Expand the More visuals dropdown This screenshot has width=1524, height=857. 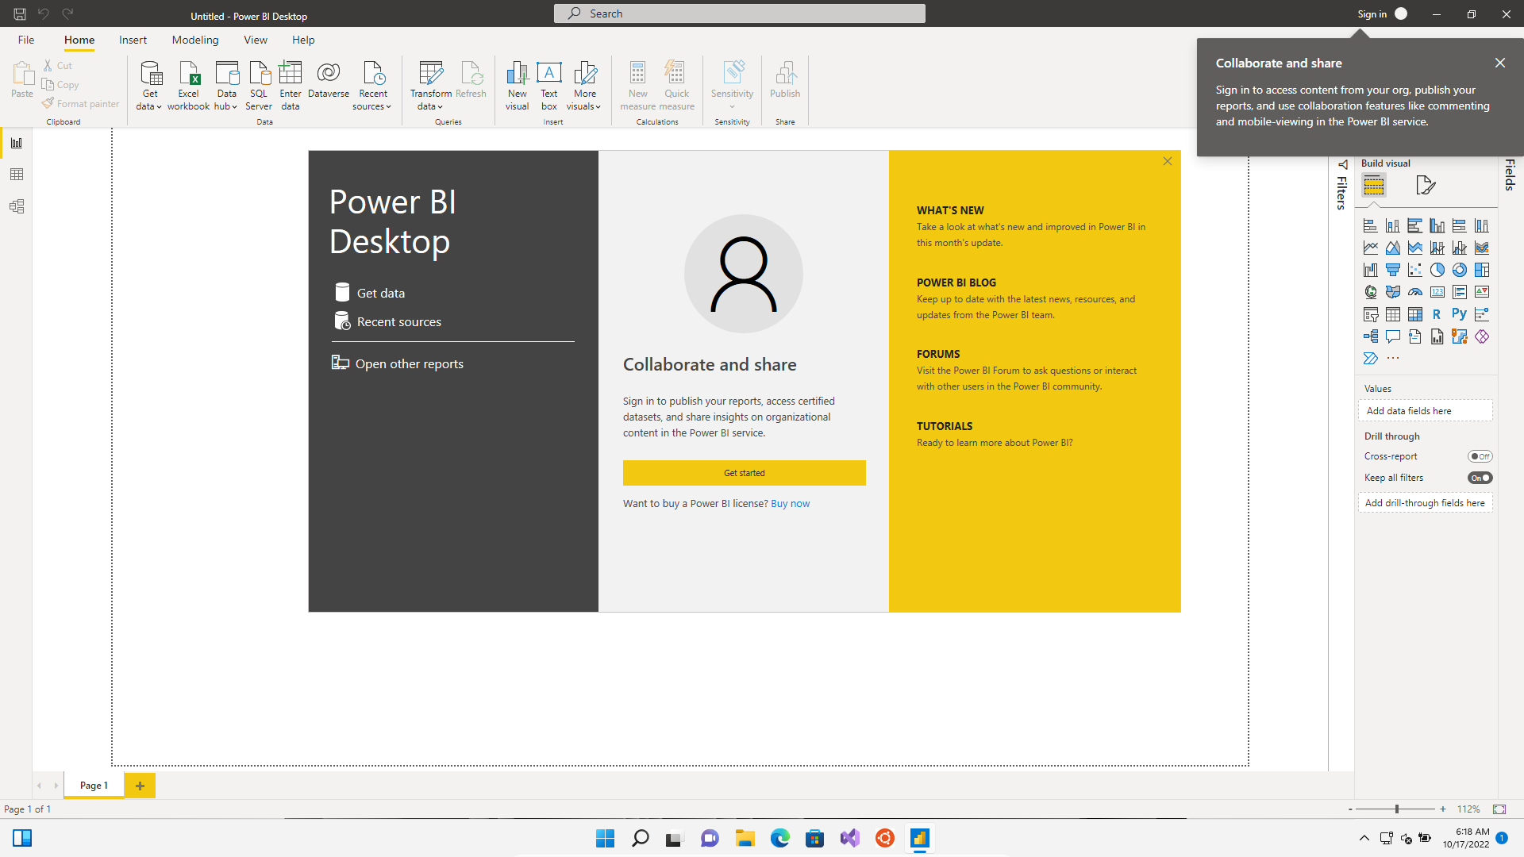click(585, 86)
